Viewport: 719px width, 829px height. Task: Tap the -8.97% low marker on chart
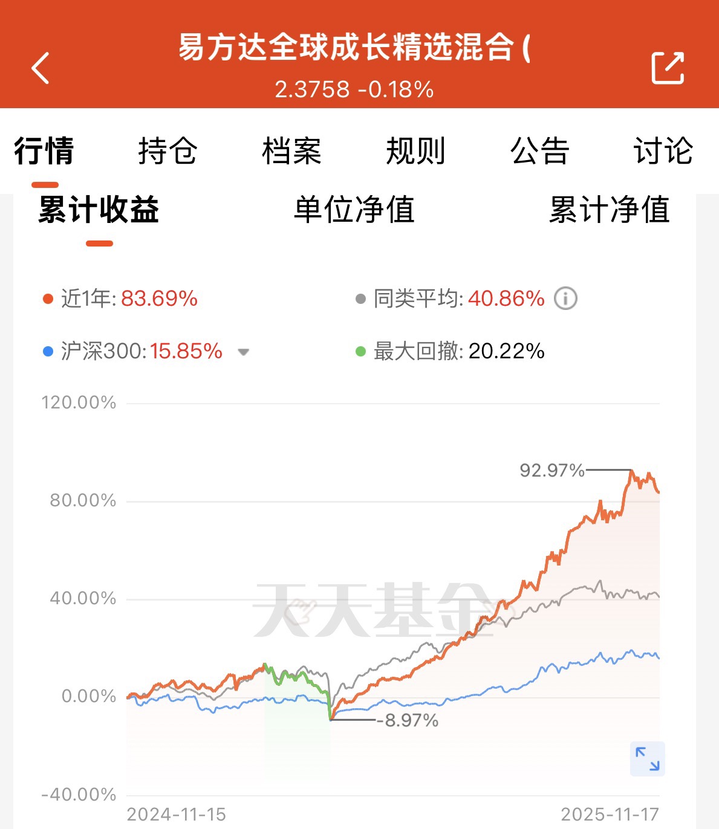tap(407, 720)
